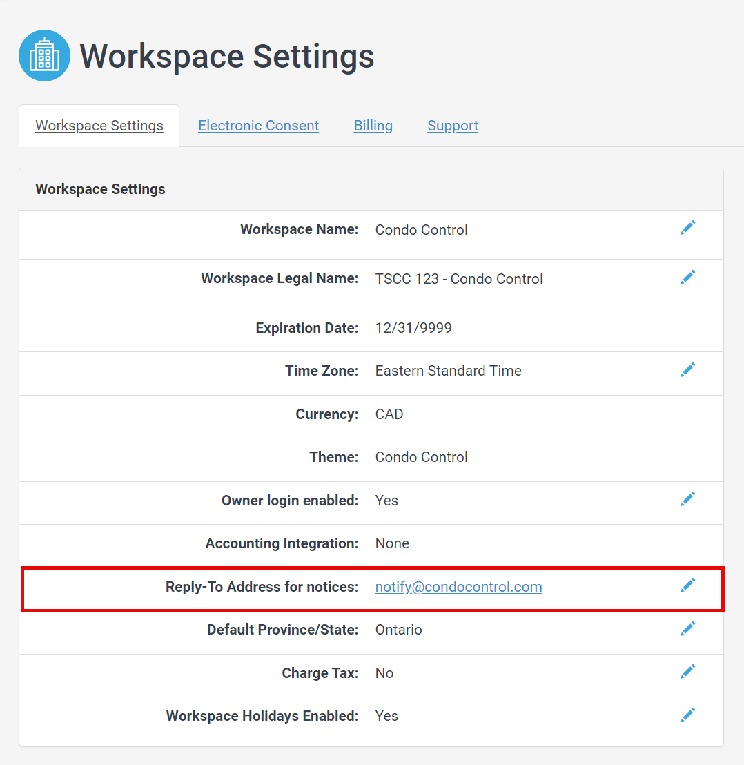Click the edit pencil for Workspace Holidays Enabled
744x765 pixels.
[x=687, y=715]
